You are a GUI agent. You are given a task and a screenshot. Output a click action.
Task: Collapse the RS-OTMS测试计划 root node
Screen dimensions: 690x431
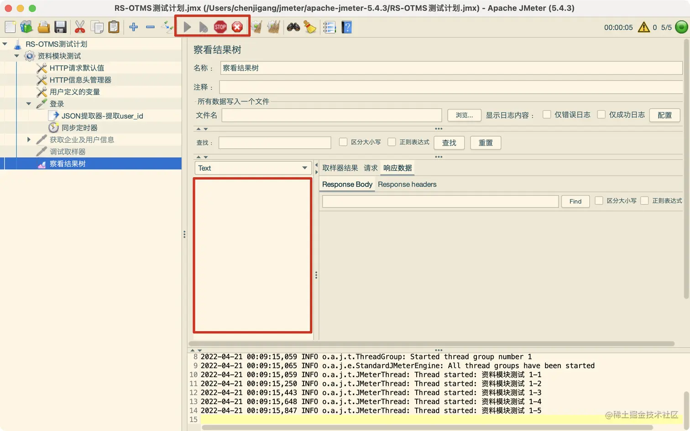click(5, 44)
